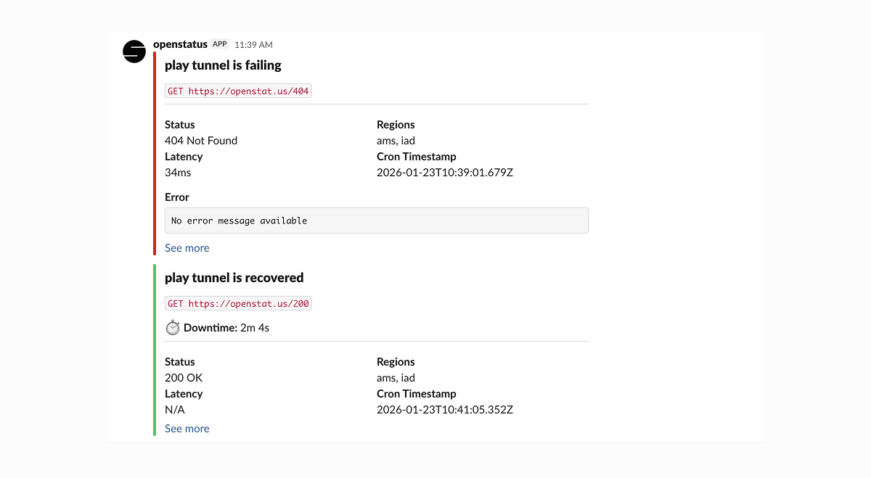Open the openstatus sender name profile

coord(180,44)
